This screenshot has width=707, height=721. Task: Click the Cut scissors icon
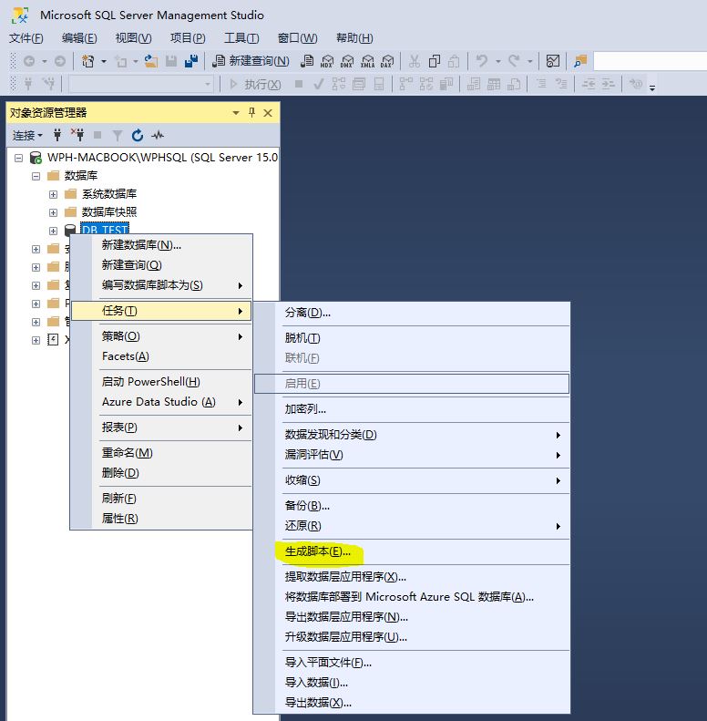point(415,61)
